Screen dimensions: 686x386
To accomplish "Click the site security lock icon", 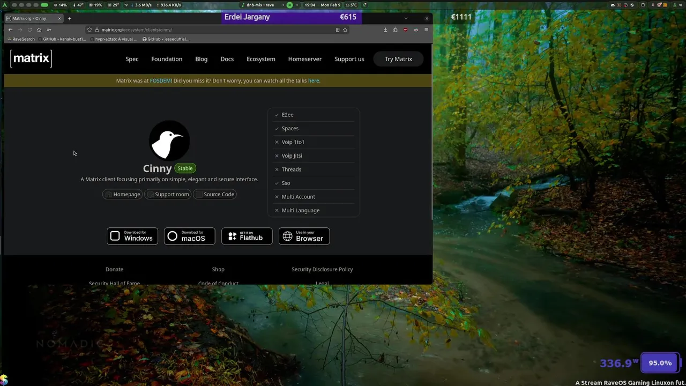I will pyautogui.click(x=97, y=30).
